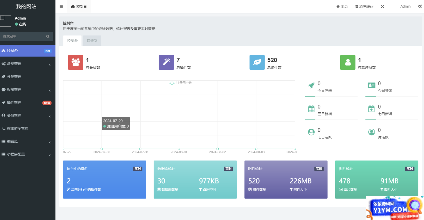The image size is (424, 220).
Task: Click the Admin avatar in sidebar
Action: point(6,21)
